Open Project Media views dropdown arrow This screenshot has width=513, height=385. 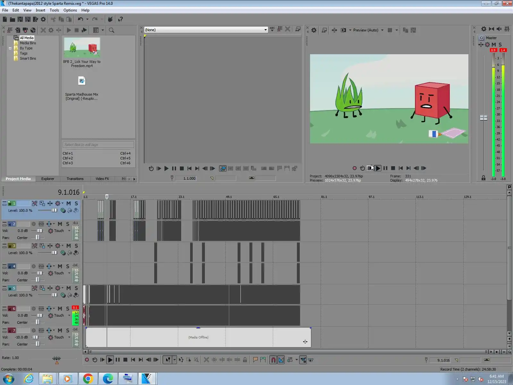(103, 30)
